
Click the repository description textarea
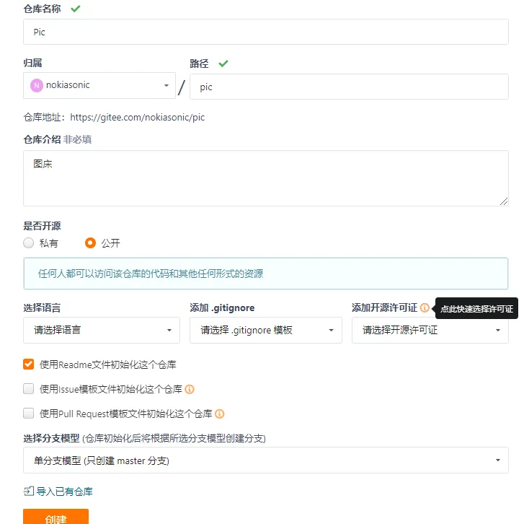tap(266, 178)
